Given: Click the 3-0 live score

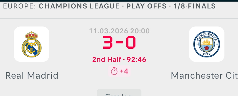Looking at the screenshot, I should (119, 42).
